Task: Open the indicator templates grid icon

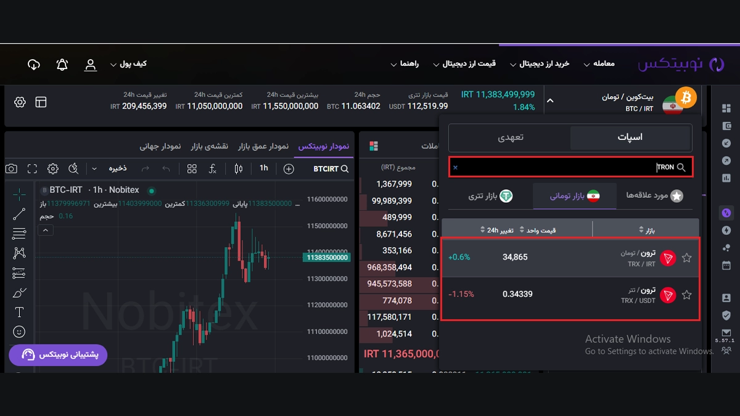Action: [192, 169]
